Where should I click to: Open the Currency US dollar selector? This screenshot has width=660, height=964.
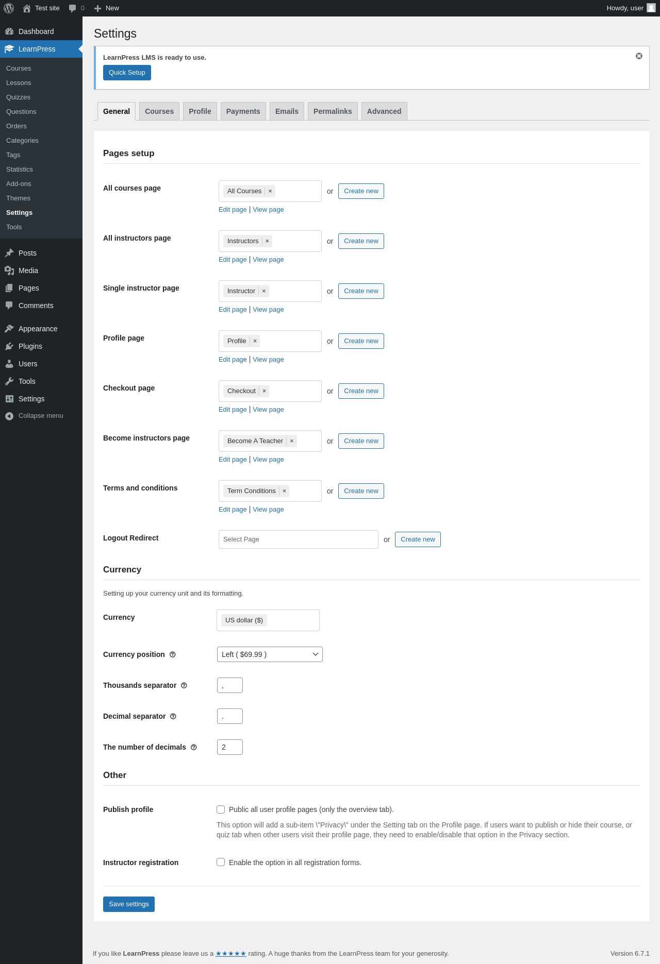(x=268, y=620)
